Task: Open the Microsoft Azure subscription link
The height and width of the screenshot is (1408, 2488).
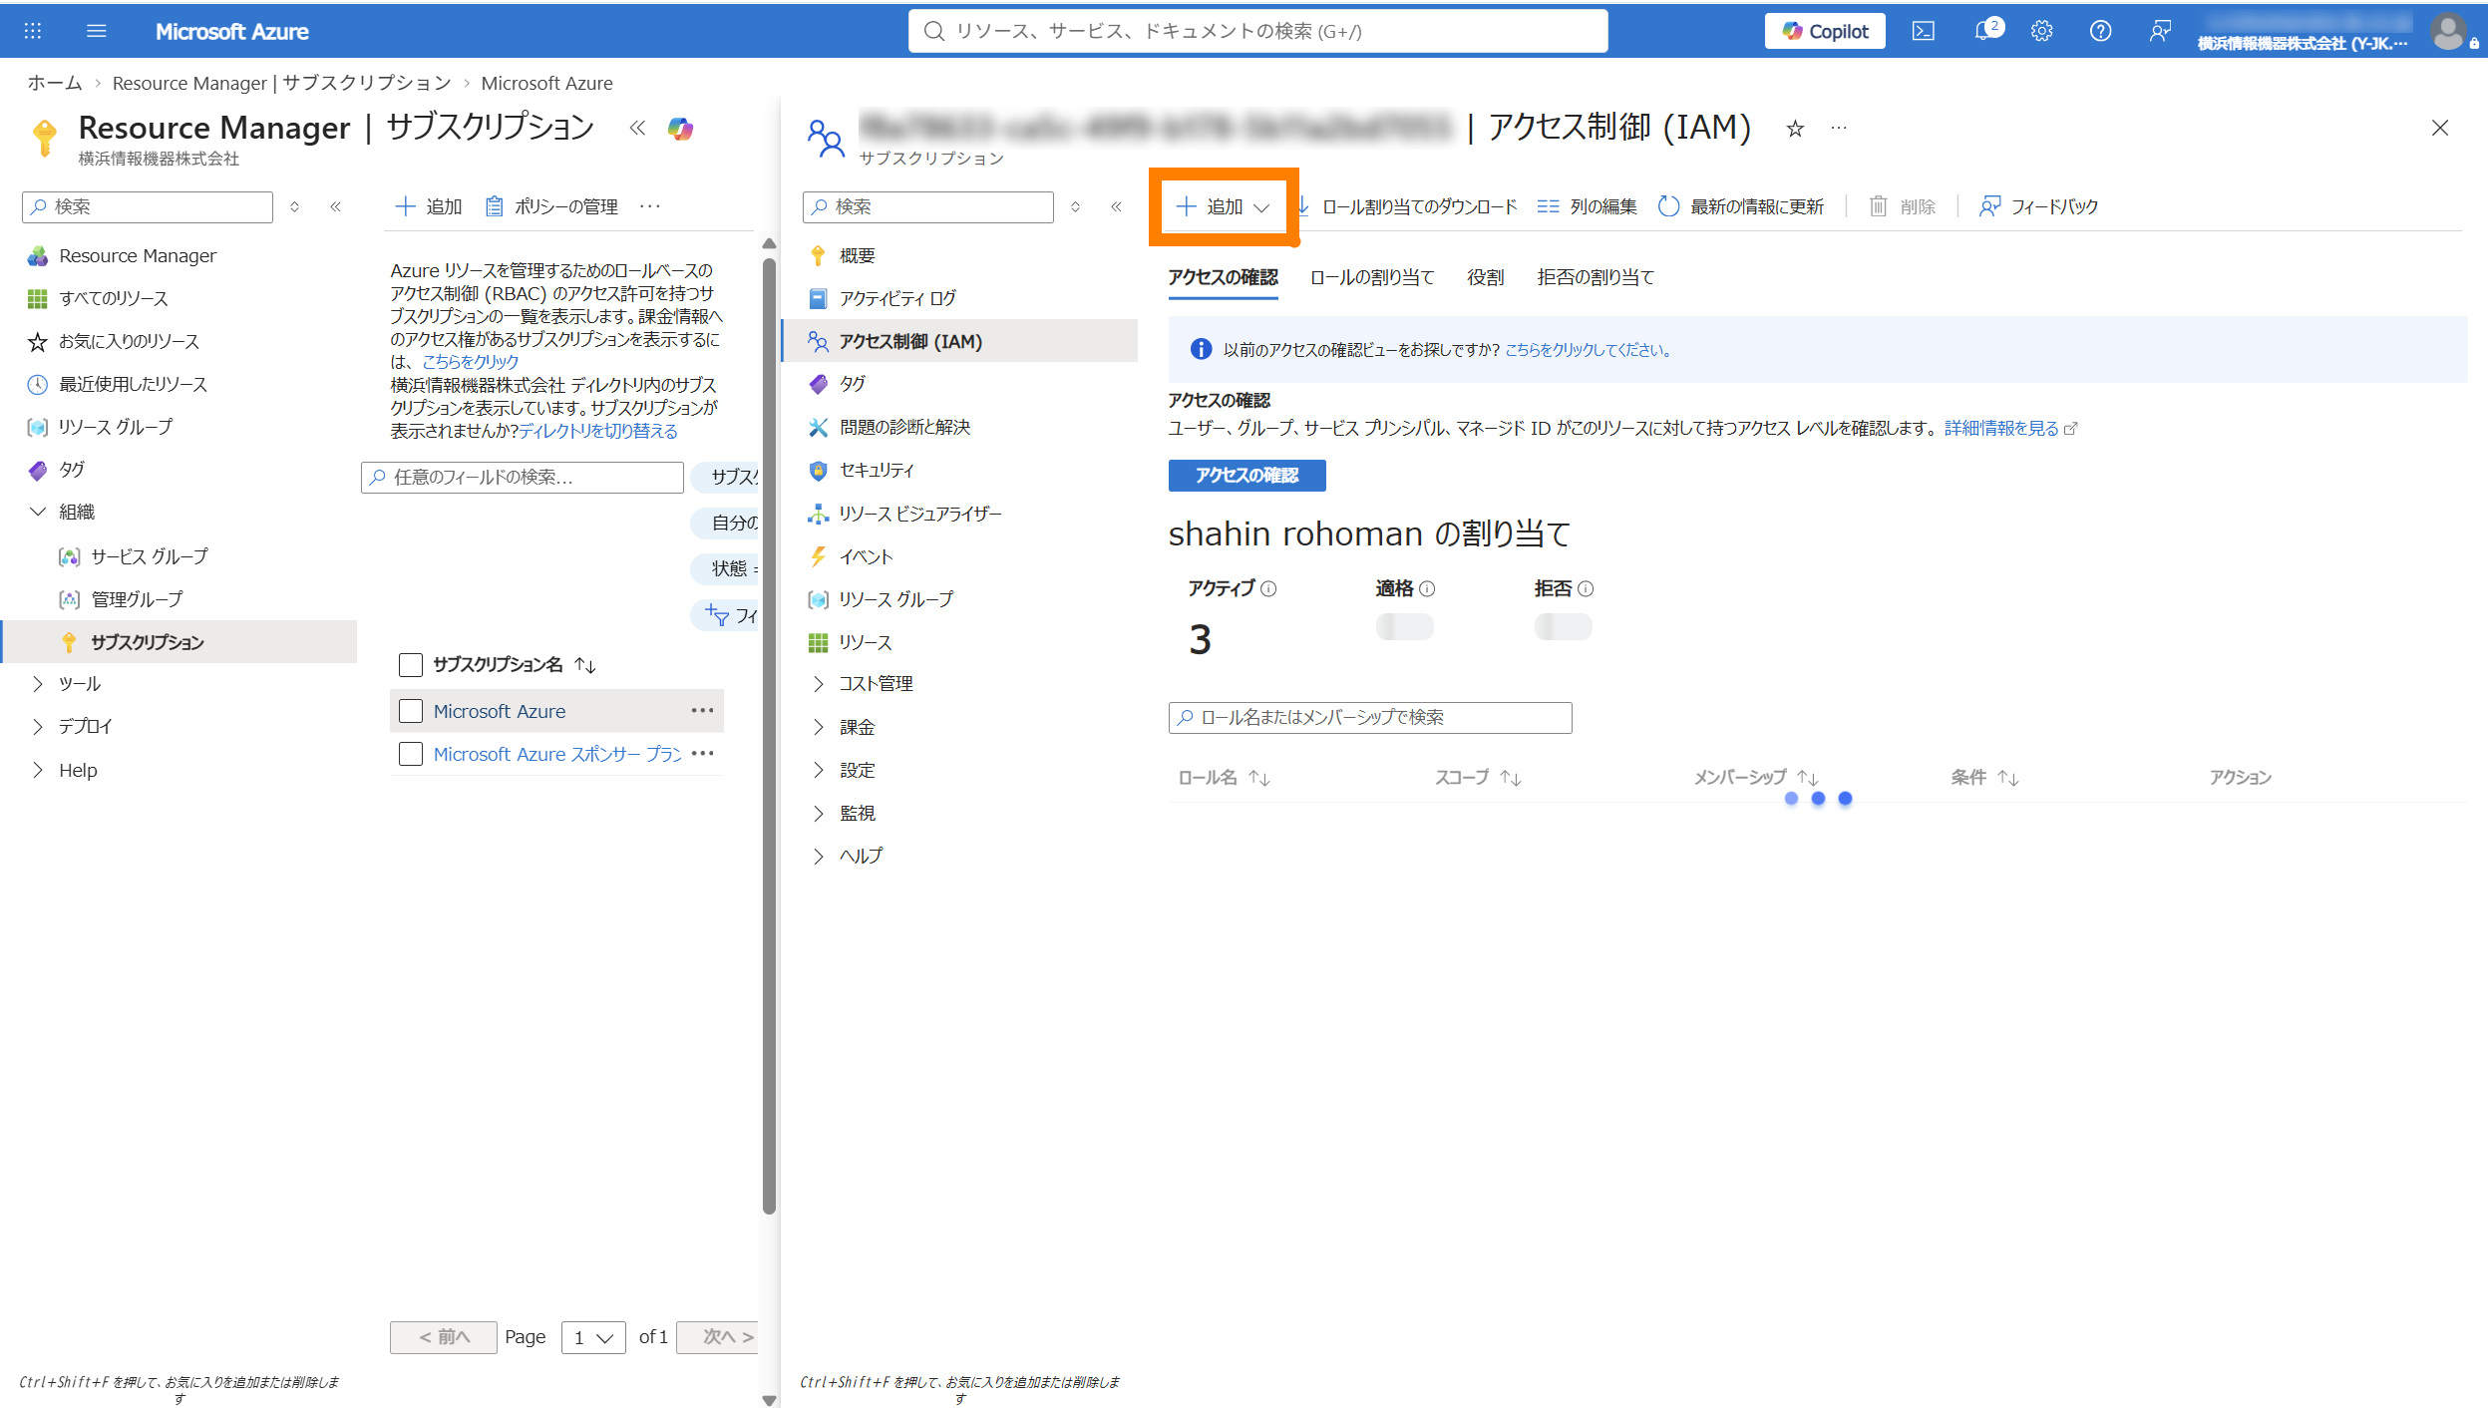Action: point(499,711)
